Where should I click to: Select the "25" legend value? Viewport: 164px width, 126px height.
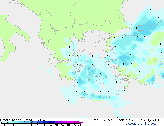[50, 125]
